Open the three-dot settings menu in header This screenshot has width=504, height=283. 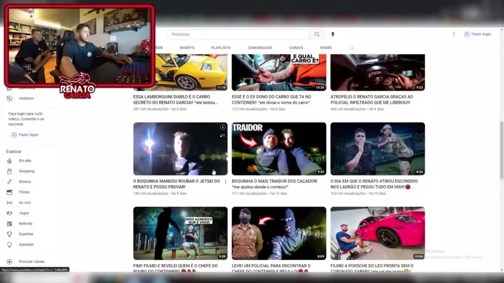click(453, 34)
